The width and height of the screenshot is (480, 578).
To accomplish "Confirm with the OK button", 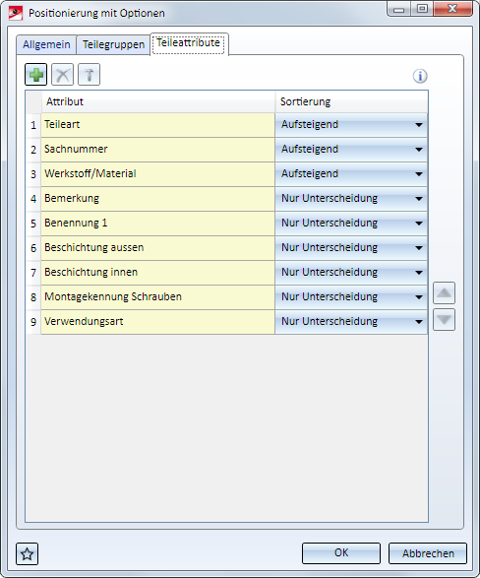I will (x=341, y=553).
